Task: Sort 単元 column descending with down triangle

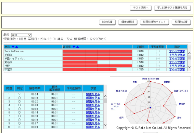Action: click(13, 47)
